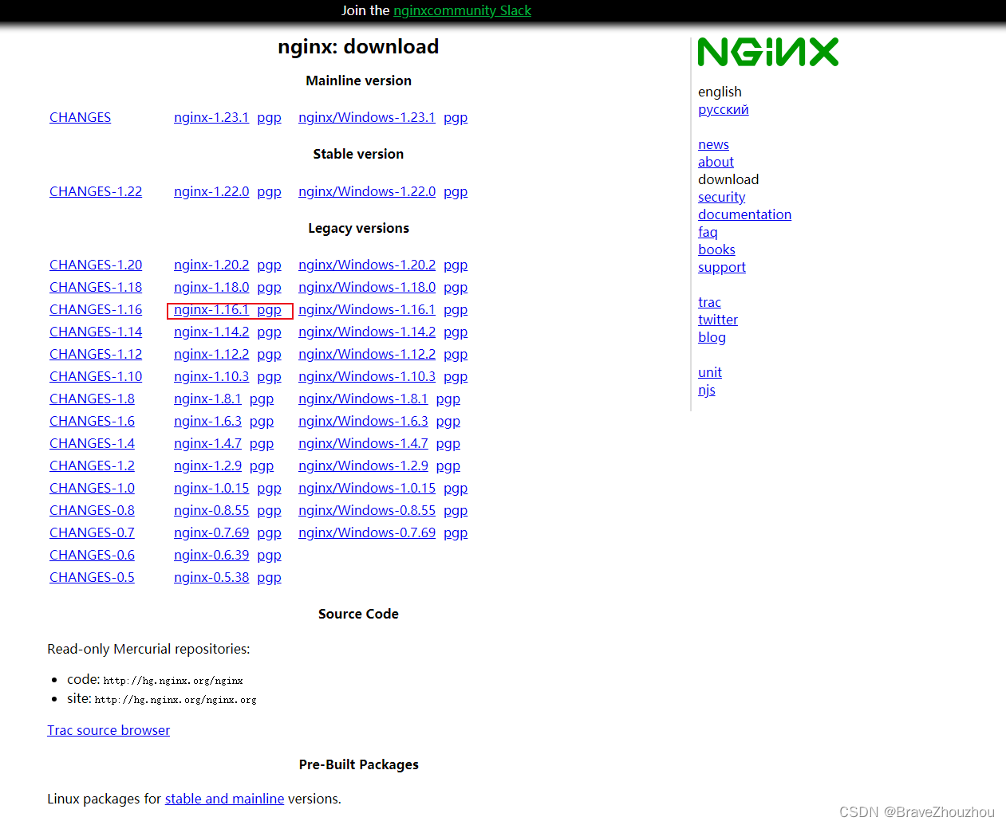Screen dimensions: 1006x825
Task: Go to the news page
Action: (713, 144)
